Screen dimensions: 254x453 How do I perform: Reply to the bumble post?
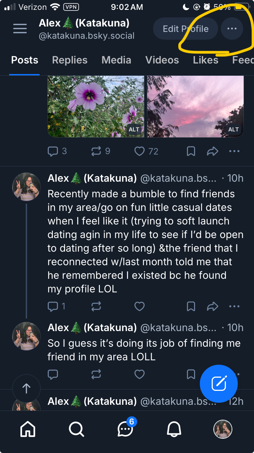pyautogui.click(x=53, y=307)
